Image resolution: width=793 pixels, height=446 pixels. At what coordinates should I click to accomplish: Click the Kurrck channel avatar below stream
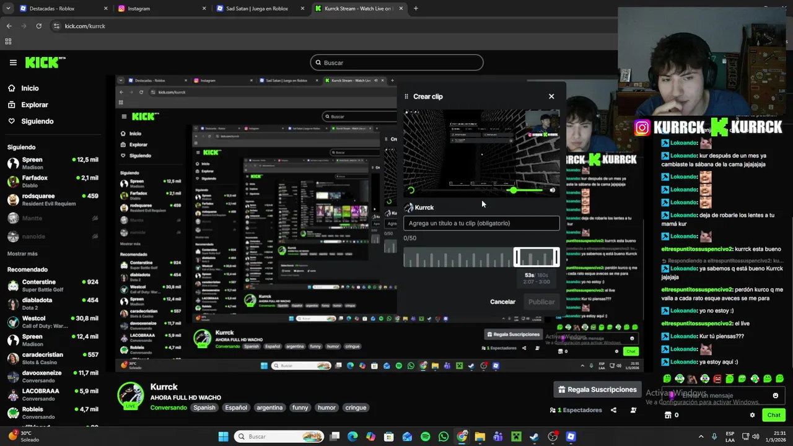(x=131, y=396)
